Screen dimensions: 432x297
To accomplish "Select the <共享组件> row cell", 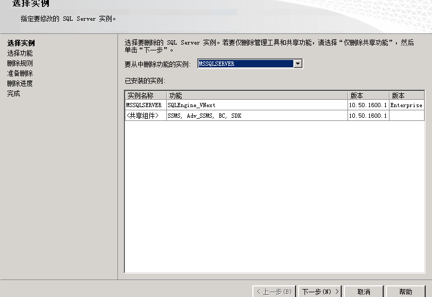I will tap(146, 116).
